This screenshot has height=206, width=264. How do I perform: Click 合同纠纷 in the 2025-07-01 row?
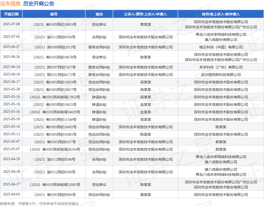[99, 37]
